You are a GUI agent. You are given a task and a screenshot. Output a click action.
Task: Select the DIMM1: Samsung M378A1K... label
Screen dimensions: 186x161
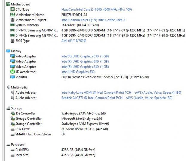pyautogui.click(x=37, y=30)
